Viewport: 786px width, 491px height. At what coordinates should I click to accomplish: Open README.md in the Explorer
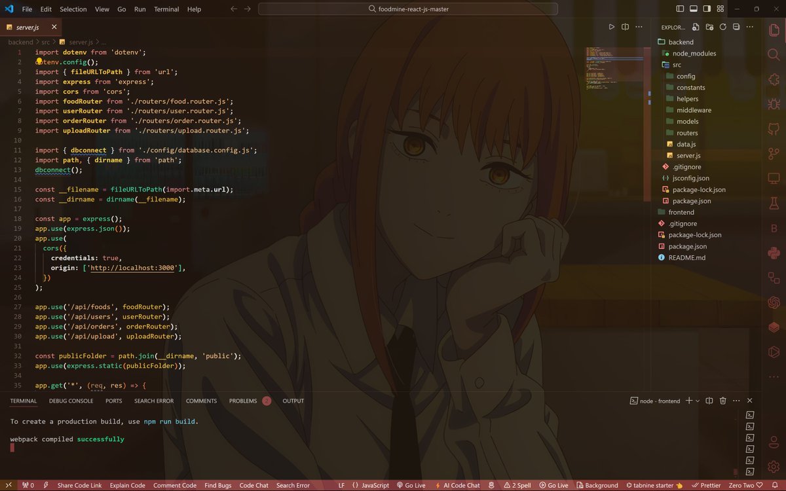click(686, 257)
